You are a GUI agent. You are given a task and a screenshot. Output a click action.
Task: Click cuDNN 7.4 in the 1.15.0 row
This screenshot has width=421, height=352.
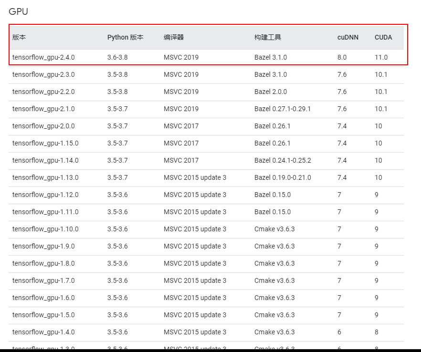click(342, 143)
